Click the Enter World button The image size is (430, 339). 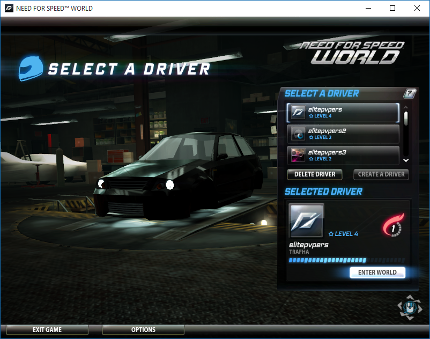(377, 272)
